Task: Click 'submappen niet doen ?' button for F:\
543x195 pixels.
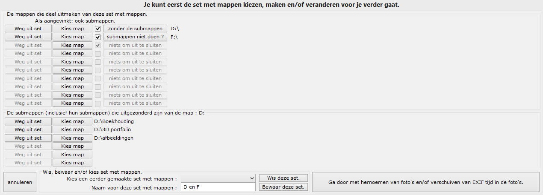Action: [x=135, y=37]
